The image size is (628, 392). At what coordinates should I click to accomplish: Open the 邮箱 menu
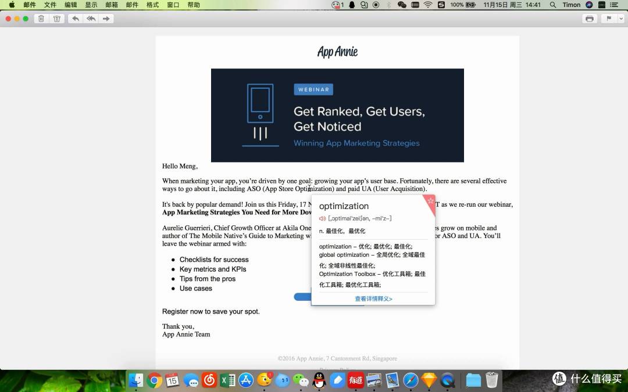[x=111, y=5]
